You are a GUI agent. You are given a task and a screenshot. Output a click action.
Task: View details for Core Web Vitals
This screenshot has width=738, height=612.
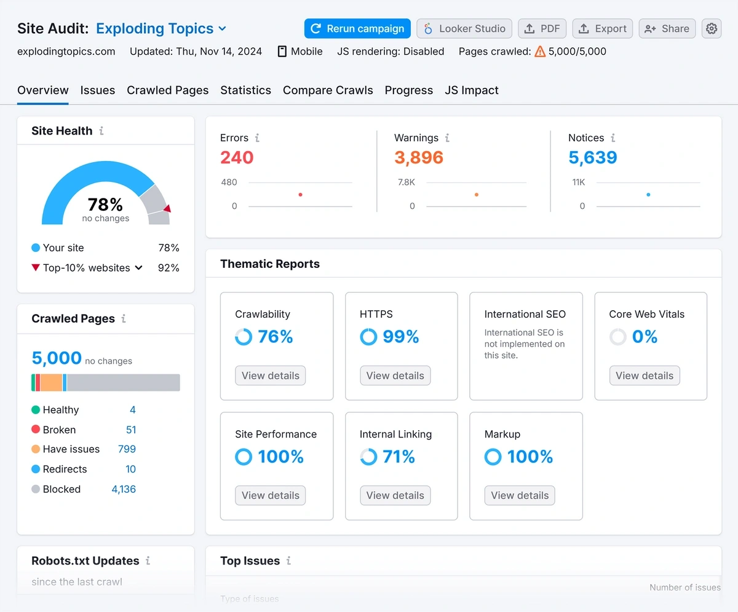click(645, 375)
